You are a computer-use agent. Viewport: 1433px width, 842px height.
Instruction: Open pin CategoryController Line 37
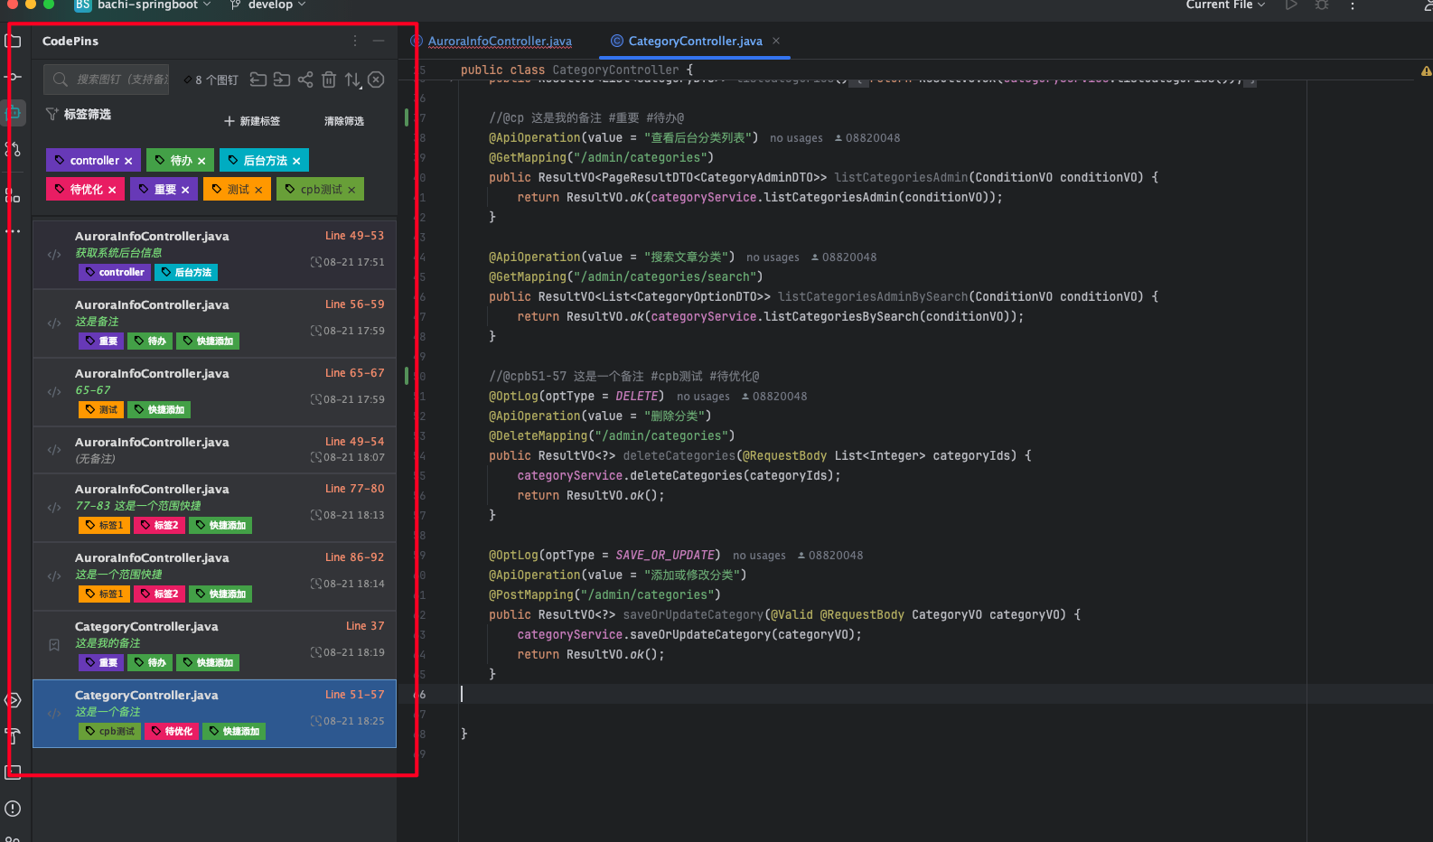[214, 644]
